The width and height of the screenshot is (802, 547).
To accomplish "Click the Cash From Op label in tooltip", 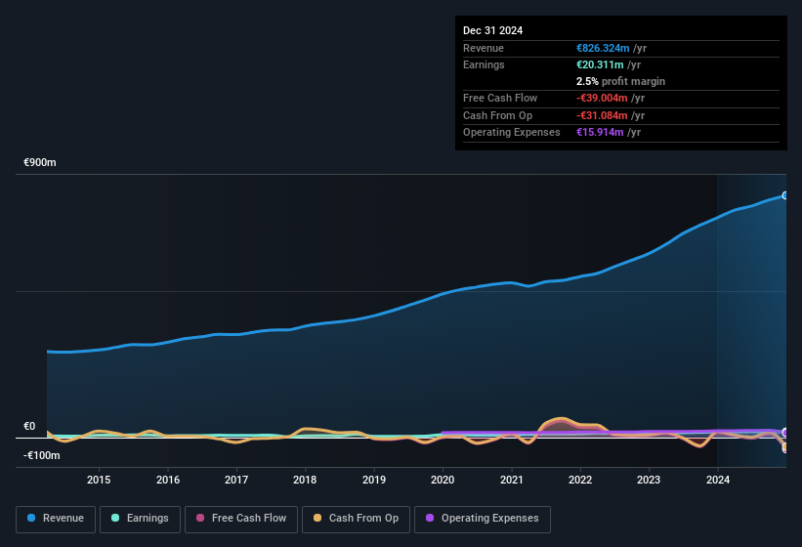I will click(x=497, y=115).
